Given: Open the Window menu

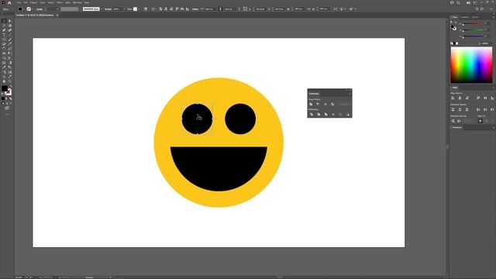Looking at the screenshot, I should point(77,2).
